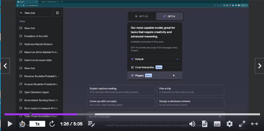
Task: Play the lecture video
Action: pos(10,124)
